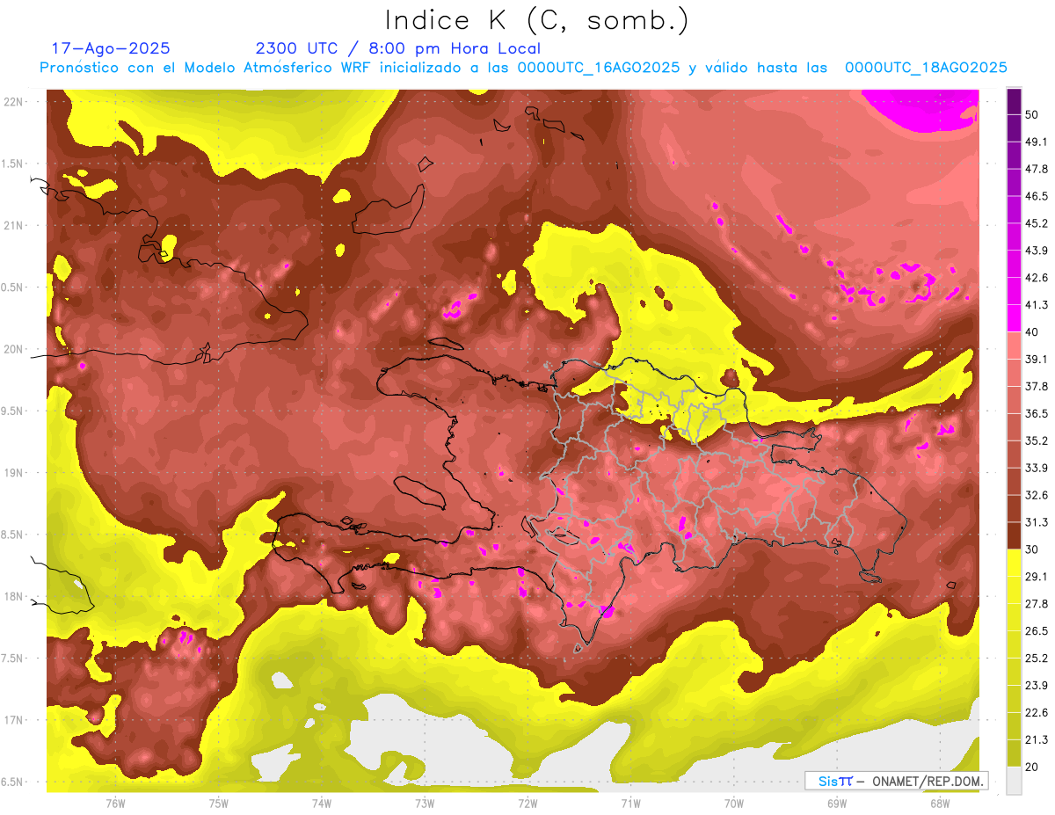Click the "73W" longitude axis label

pyautogui.click(x=425, y=804)
